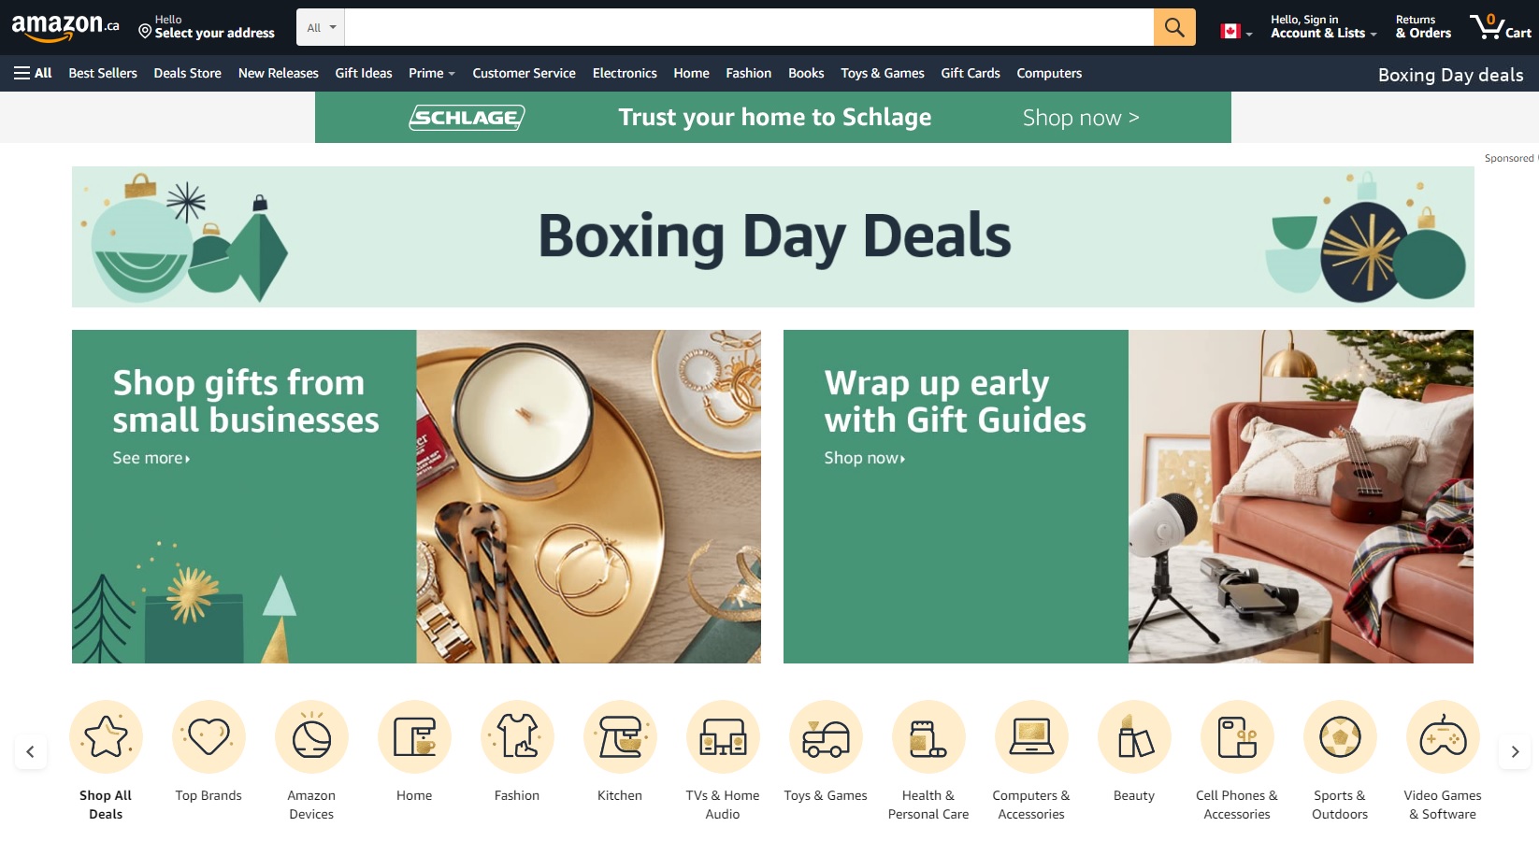
Task: Choose the Sports & Outdoors soccer ball icon
Action: (x=1340, y=737)
